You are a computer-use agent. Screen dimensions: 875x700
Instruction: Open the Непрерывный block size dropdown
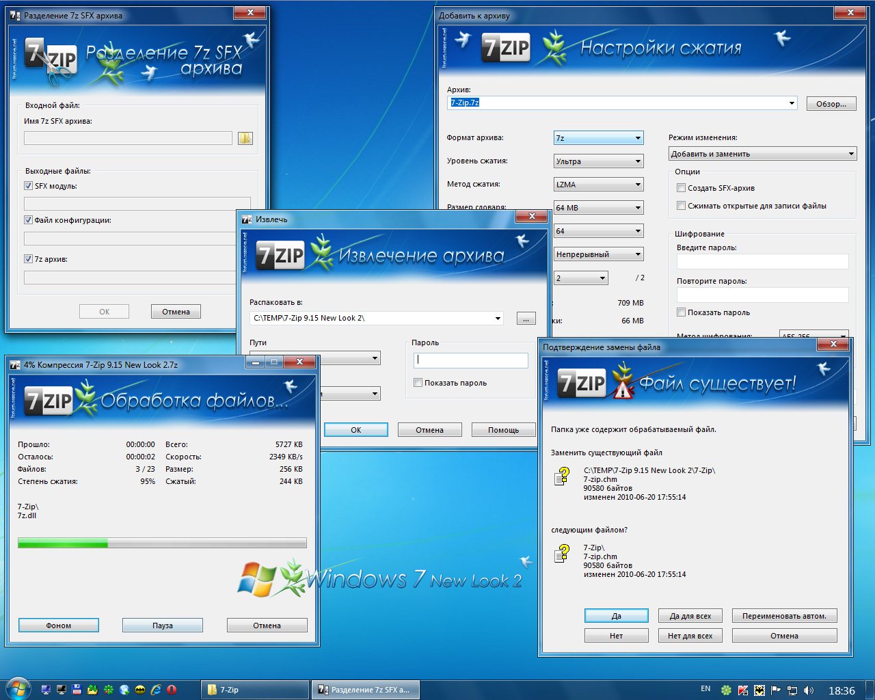click(599, 254)
